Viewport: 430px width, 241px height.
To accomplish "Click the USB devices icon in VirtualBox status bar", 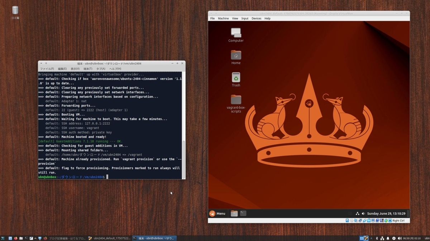I will 364,221.
